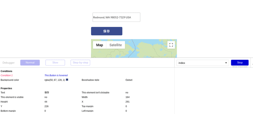The width and height of the screenshot is (253, 114).
Task: Click the Show responsive link
Action: 240,67
